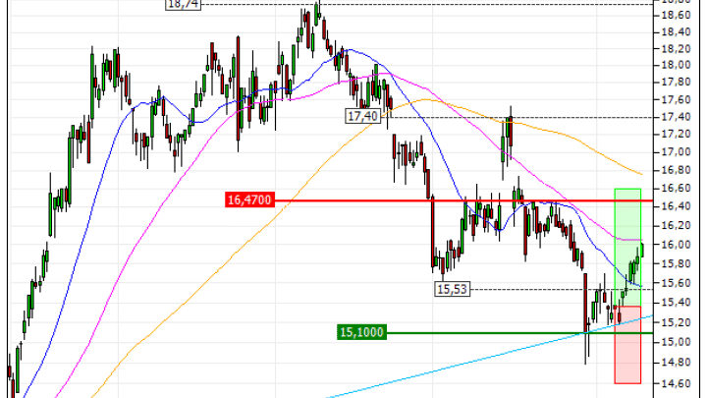This screenshot has width=707, height=398.
Task: Click the 18,00 value on price axis
Action: [x=676, y=65]
